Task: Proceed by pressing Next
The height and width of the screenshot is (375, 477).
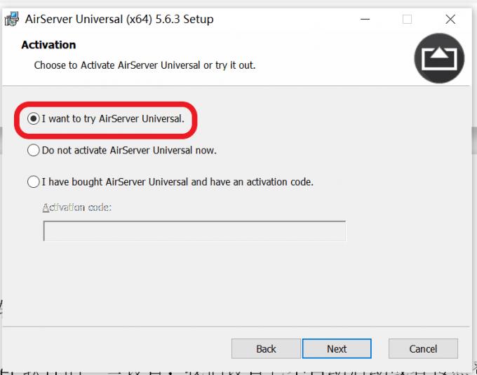Action: pos(337,348)
